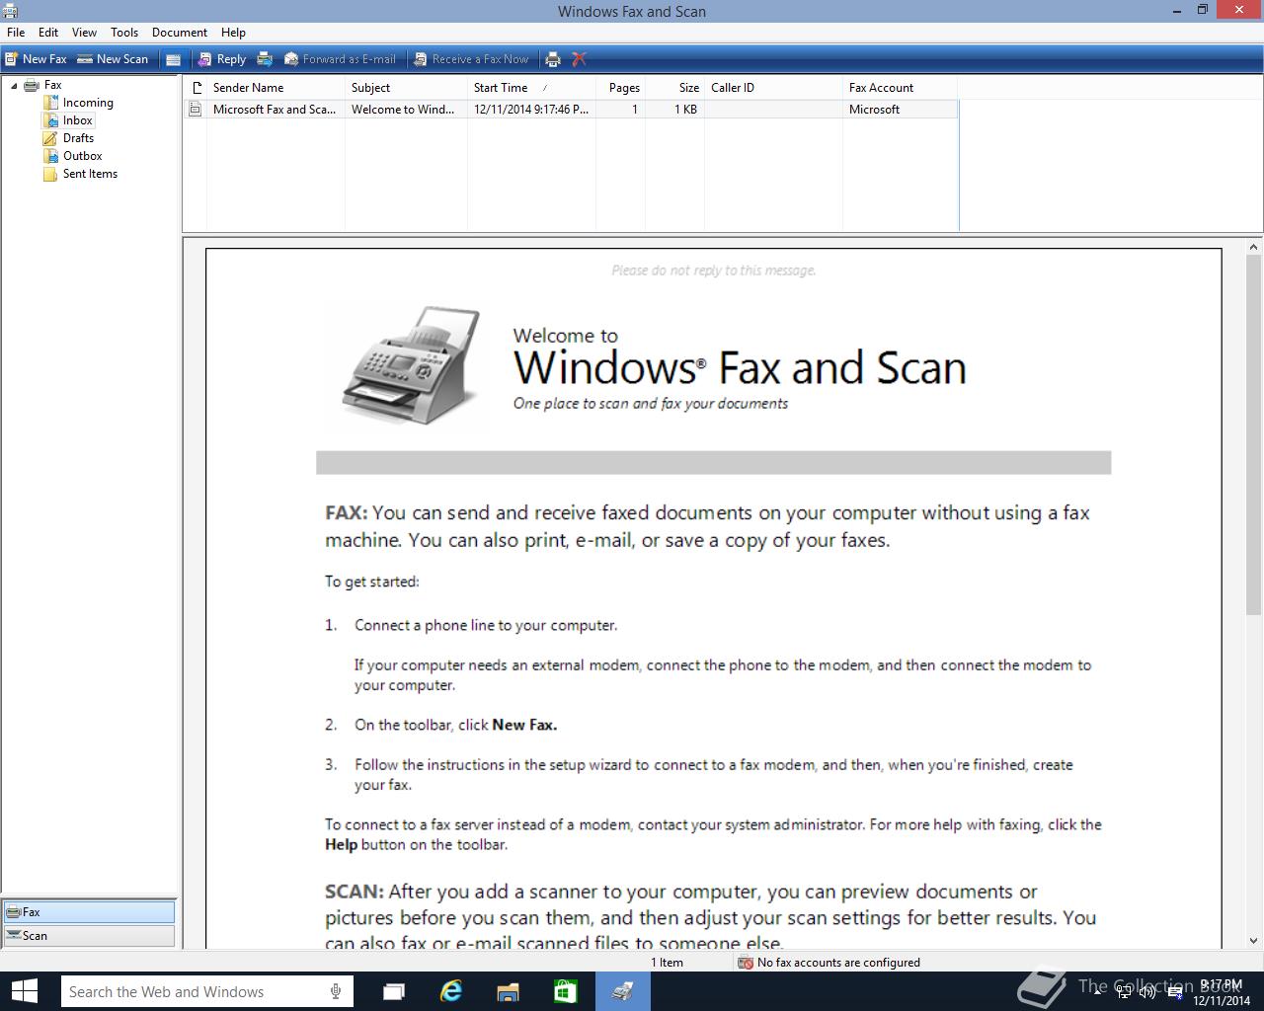
Task: Open the Windows Start button
Action: click(24, 991)
